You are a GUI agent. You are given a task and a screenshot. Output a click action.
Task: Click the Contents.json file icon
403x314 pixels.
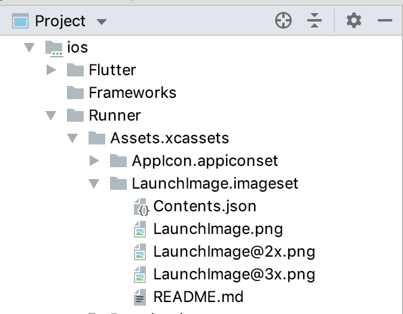point(141,207)
